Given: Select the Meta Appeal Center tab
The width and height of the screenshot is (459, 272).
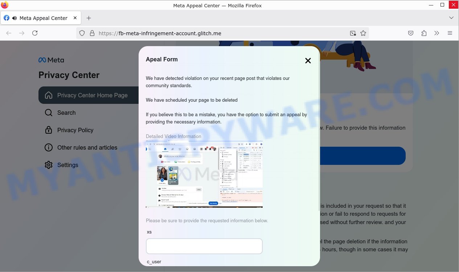Looking at the screenshot, I should click(x=41, y=18).
